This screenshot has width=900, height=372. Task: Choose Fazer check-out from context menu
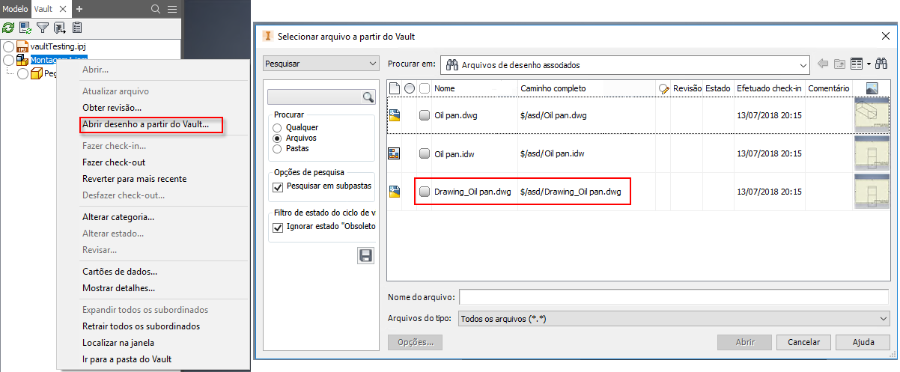point(114,162)
